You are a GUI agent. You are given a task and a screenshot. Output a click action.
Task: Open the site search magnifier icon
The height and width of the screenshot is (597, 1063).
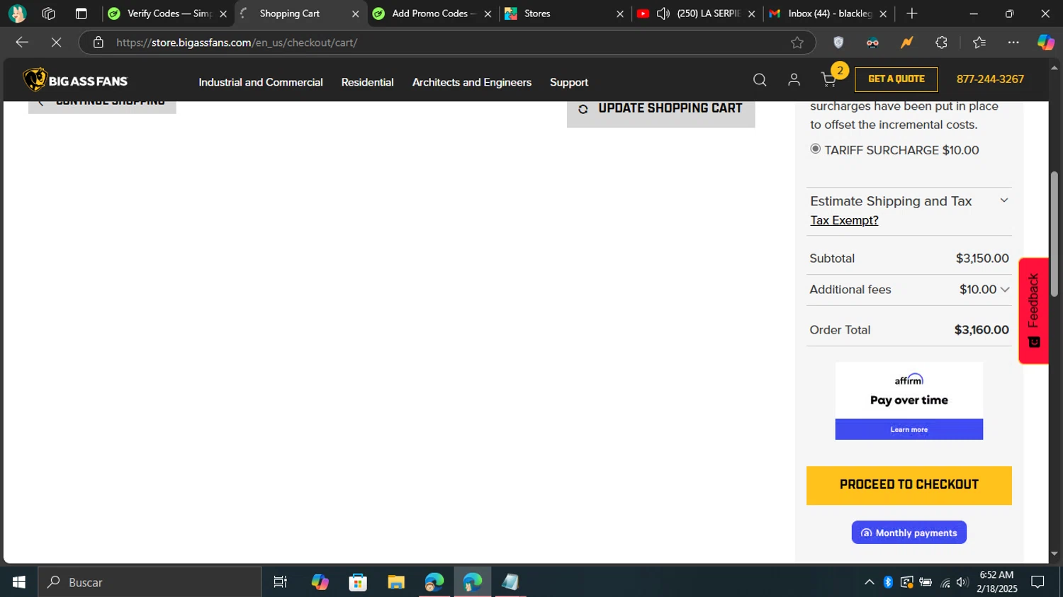tap(760, 80)
